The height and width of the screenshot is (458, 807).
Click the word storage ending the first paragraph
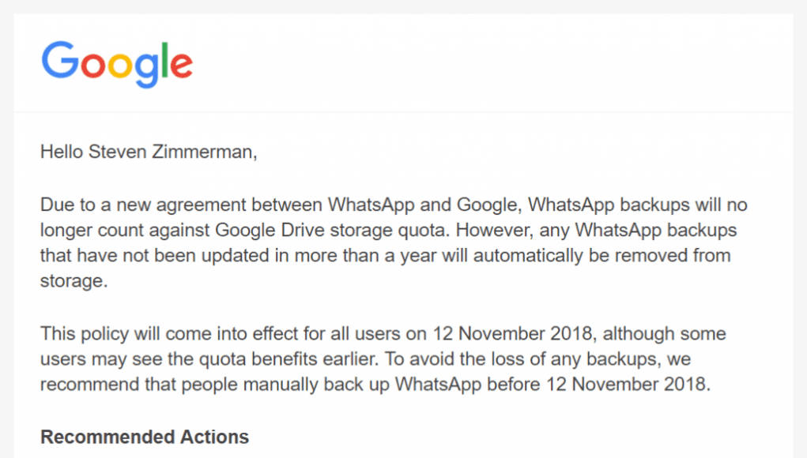point(74,281)
